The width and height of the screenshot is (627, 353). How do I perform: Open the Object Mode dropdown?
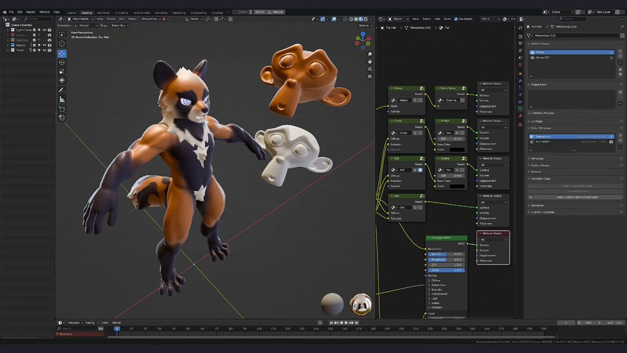pyautogui.click(x=82, y=18)
